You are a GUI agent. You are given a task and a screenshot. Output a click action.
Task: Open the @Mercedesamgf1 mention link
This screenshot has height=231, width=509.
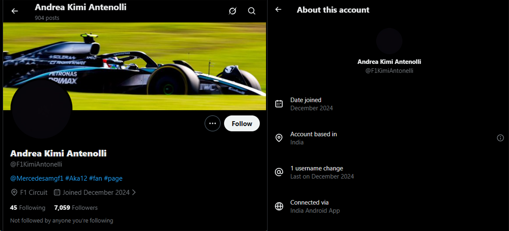(37, 178)
